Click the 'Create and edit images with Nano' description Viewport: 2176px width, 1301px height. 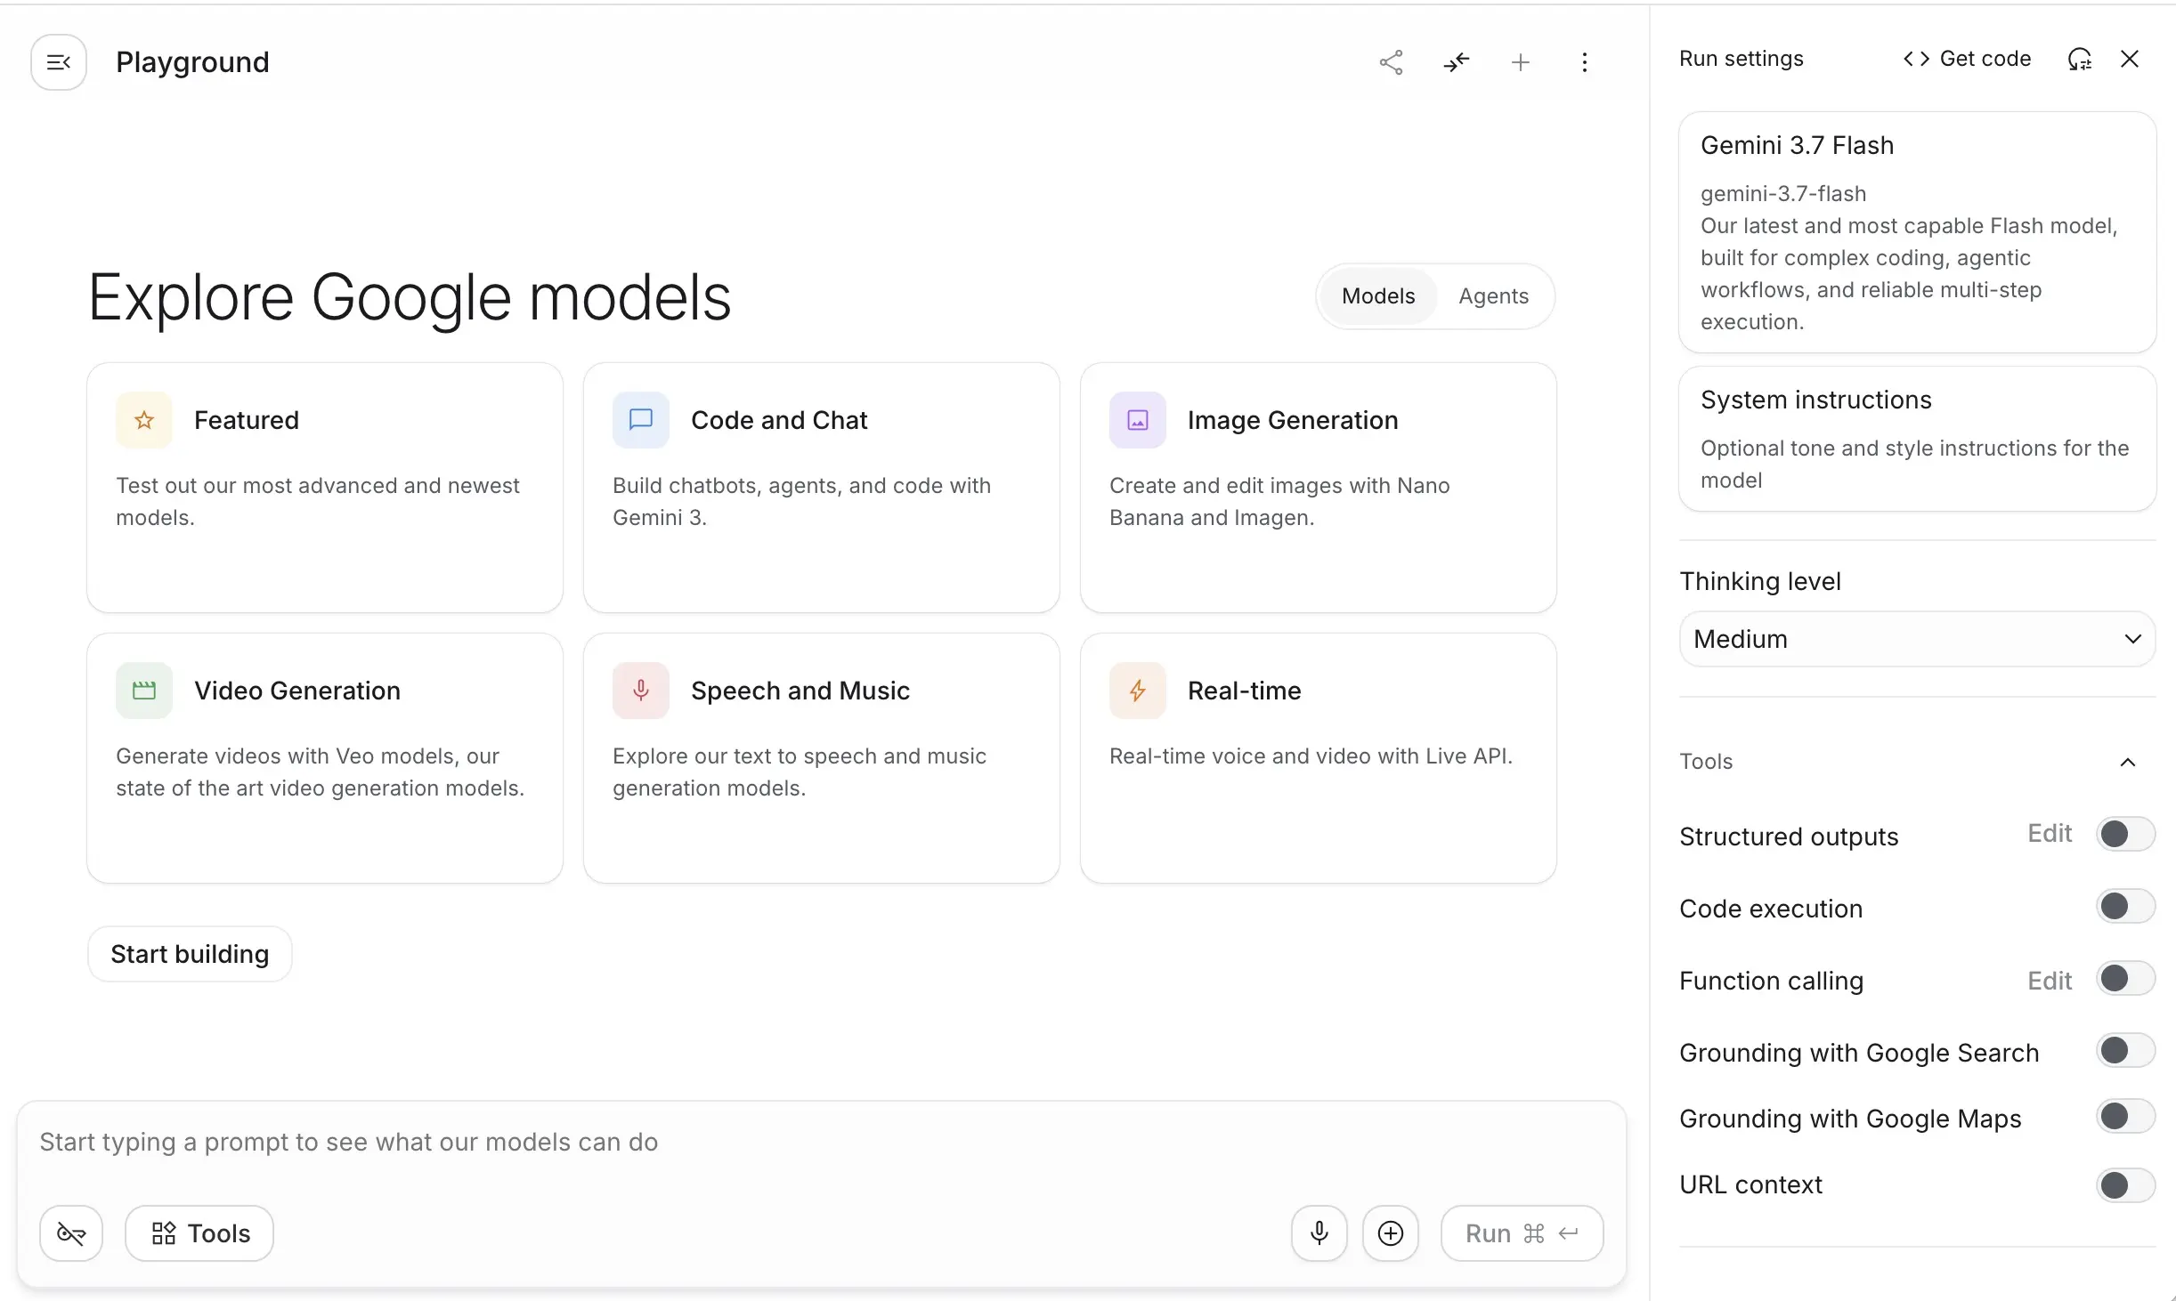[x=1279, y=502]
